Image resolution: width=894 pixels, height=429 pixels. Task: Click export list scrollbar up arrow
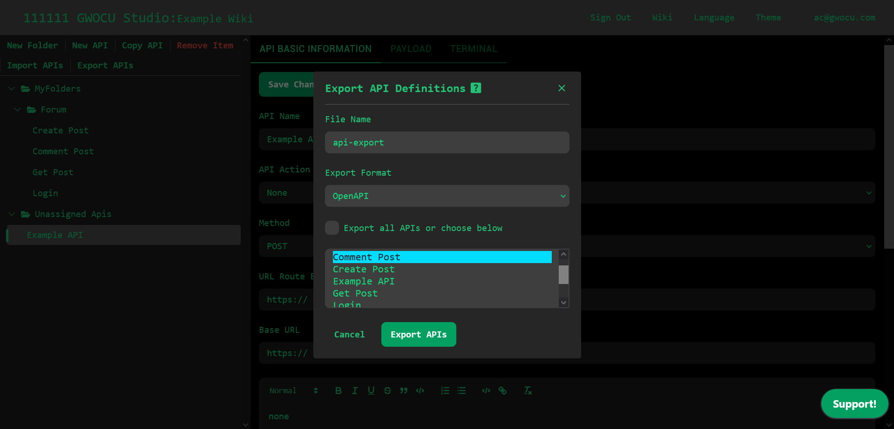click(x=563, y=254)
